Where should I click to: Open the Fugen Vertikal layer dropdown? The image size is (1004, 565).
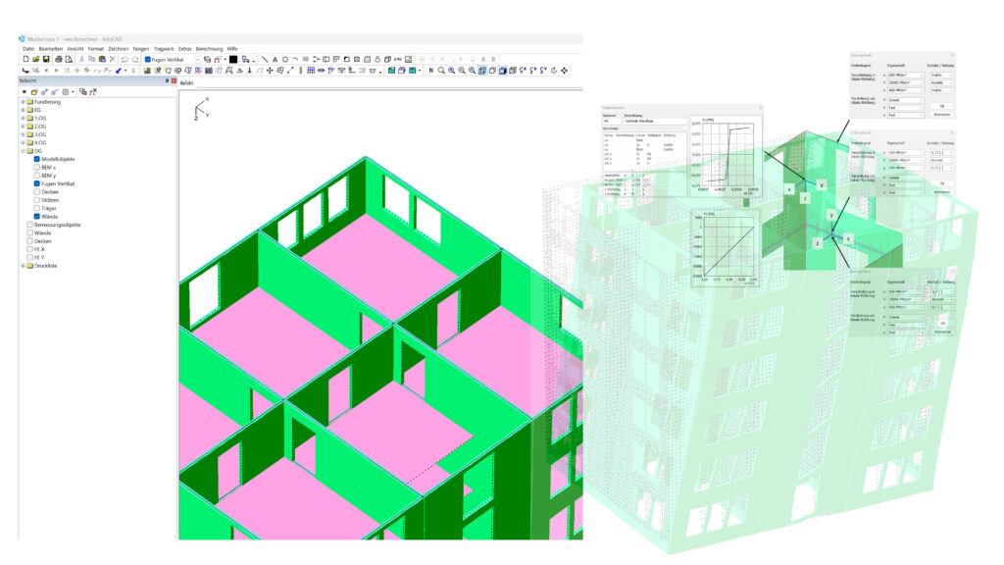pos(197,59)
